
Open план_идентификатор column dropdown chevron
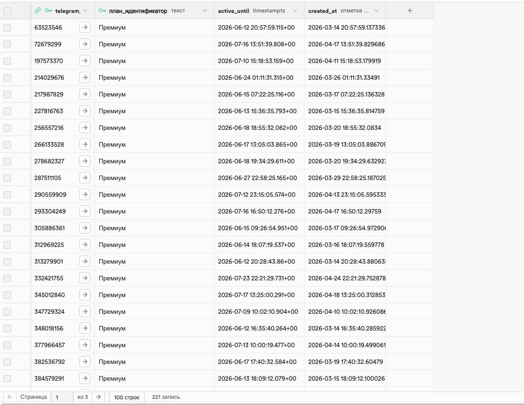(205, 11)
